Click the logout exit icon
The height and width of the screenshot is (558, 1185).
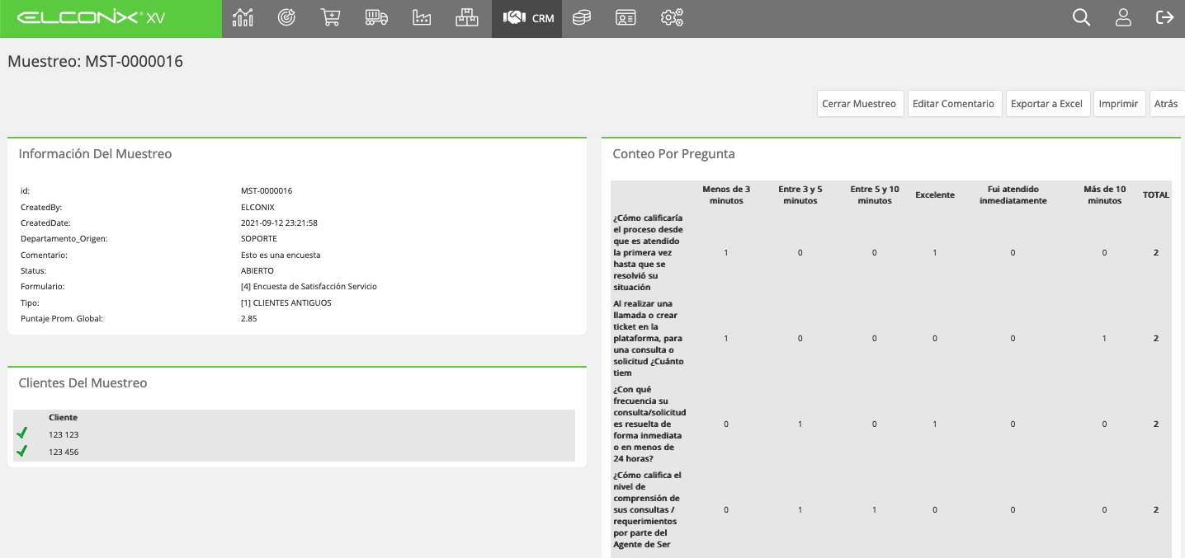tap(1165, 17)
